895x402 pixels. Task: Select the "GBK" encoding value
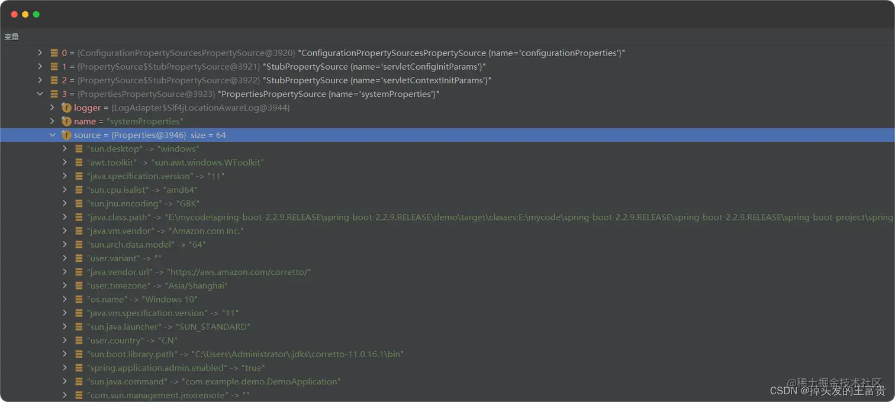[x=188, y=203]
